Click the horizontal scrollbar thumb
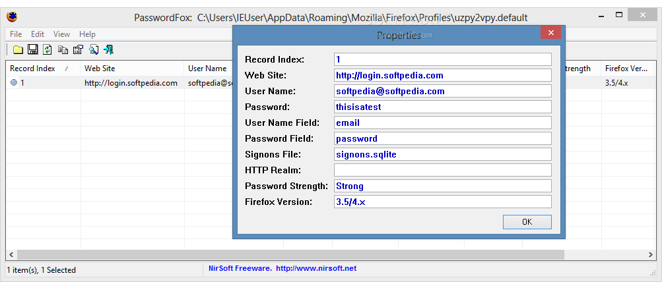Image resolution: width=662 pixels, height=282 pixels. tap(290, 254)
